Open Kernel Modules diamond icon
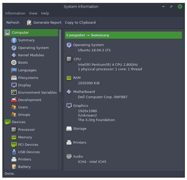The image size is (187, 180). 14,55
